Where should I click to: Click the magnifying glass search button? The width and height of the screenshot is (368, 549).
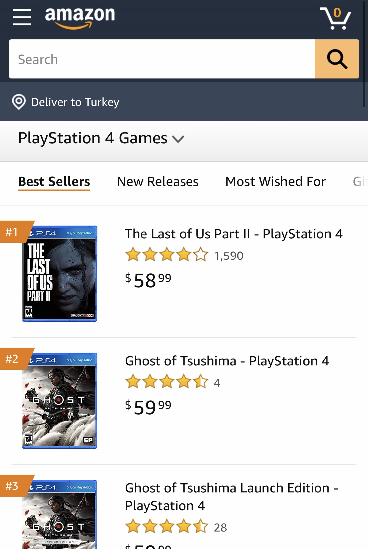(x=337, y=59)
